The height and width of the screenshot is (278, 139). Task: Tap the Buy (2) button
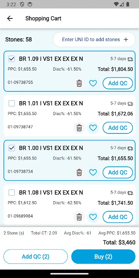click(x=103, y=256)
